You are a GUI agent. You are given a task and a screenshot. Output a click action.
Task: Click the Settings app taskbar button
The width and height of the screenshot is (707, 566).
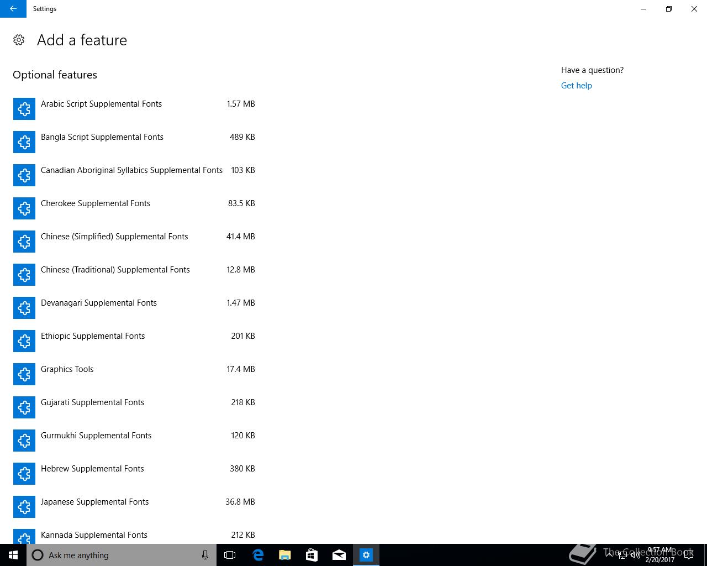point(366,555)
